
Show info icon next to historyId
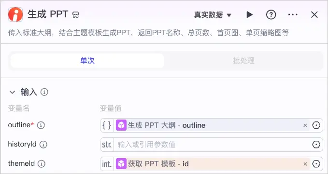point(43,145)
